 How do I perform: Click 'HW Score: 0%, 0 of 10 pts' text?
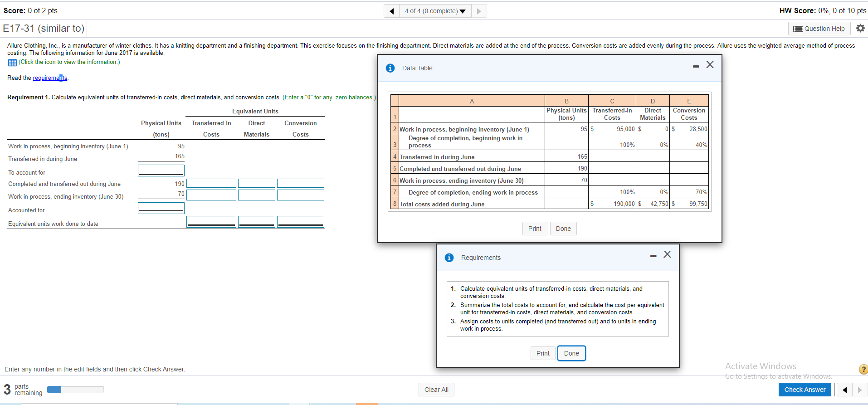823,10
